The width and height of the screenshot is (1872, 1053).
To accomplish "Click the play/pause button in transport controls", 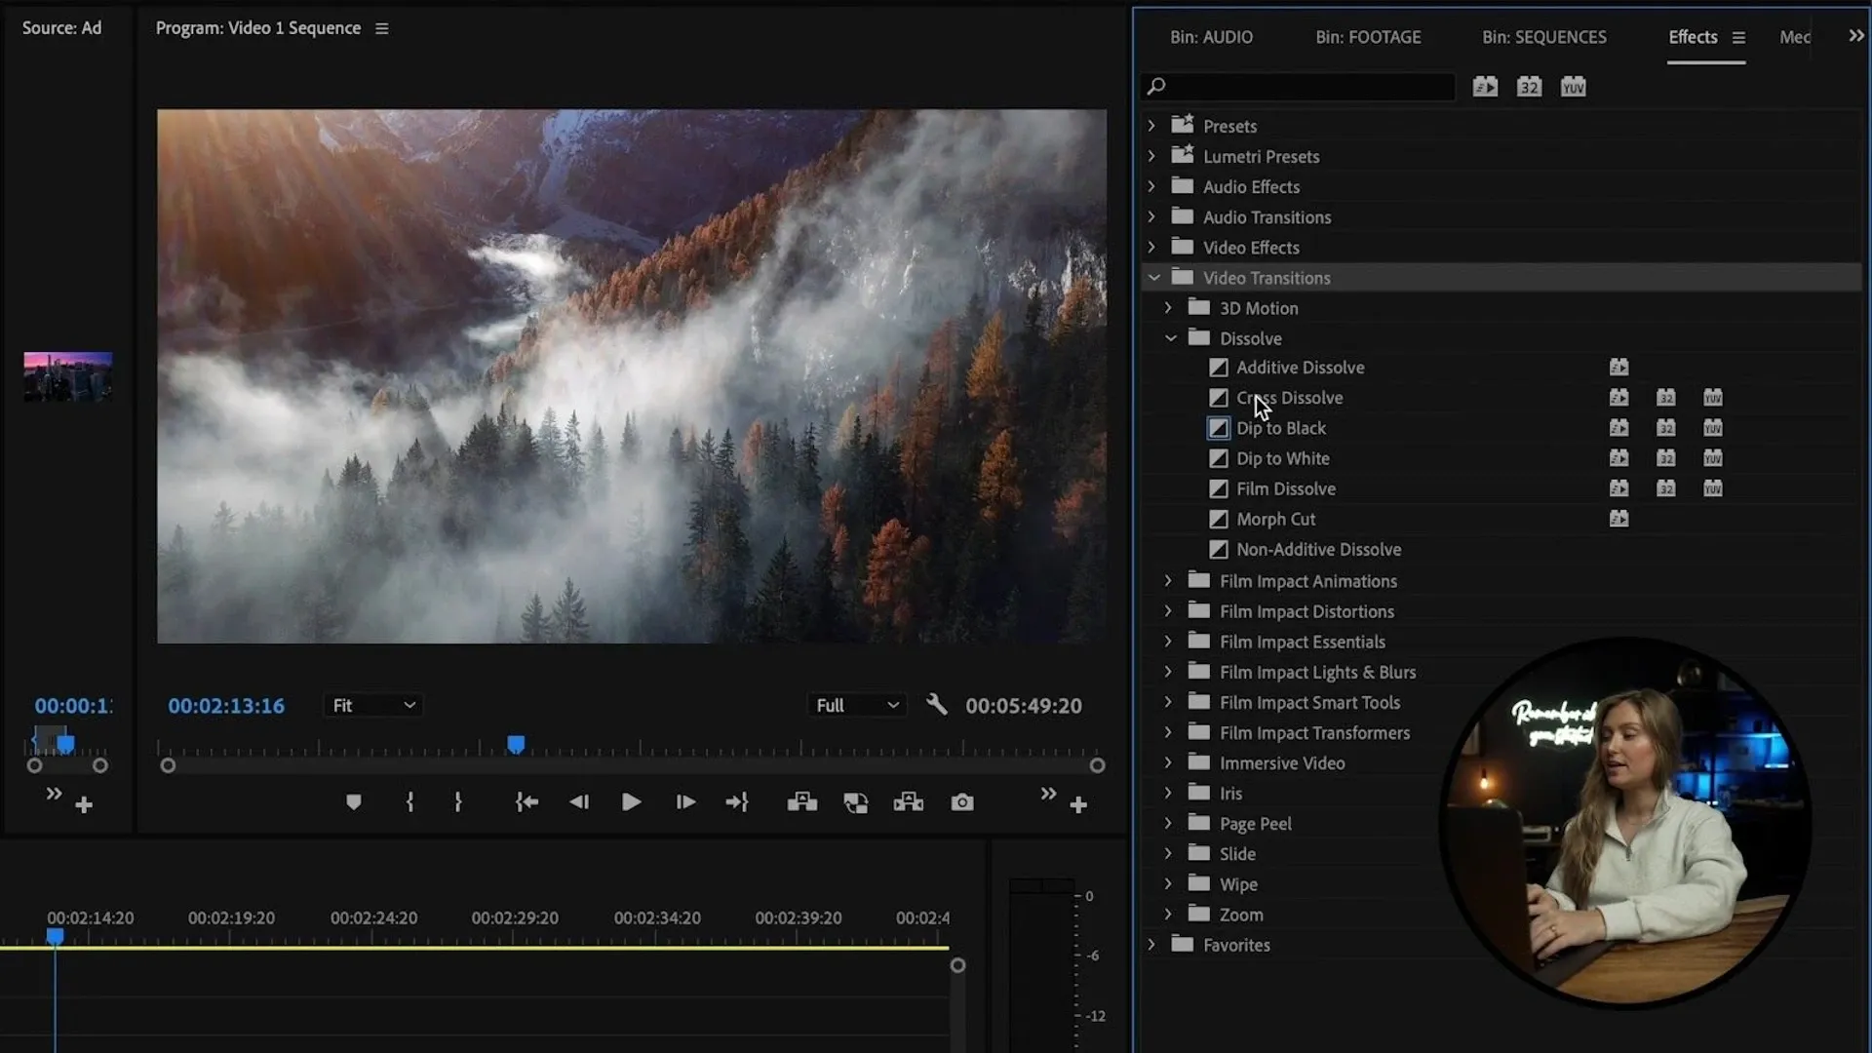I will pyautogui.click(x=631, y=802).
